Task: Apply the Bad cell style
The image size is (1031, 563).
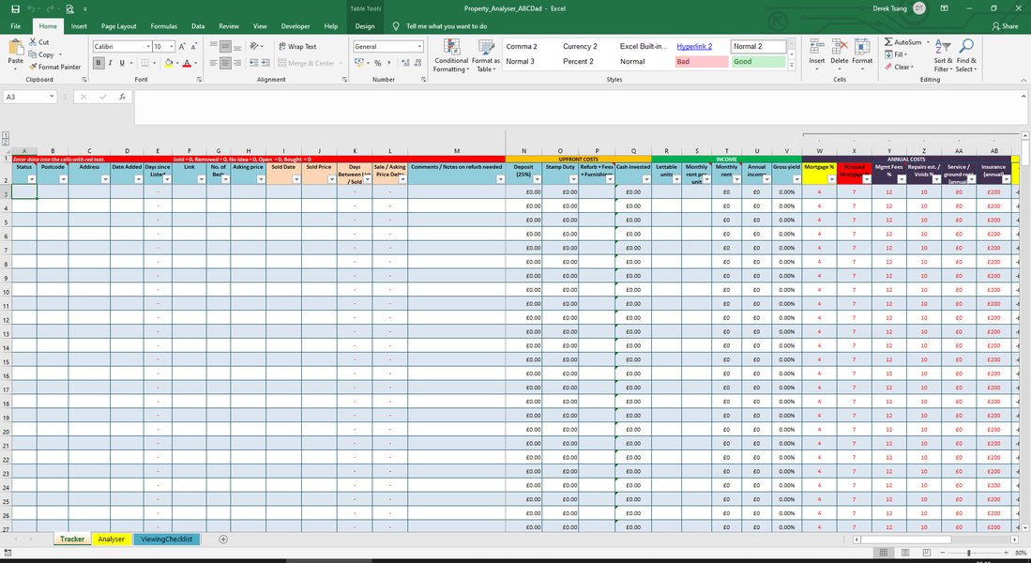Action: pos(701,61)
